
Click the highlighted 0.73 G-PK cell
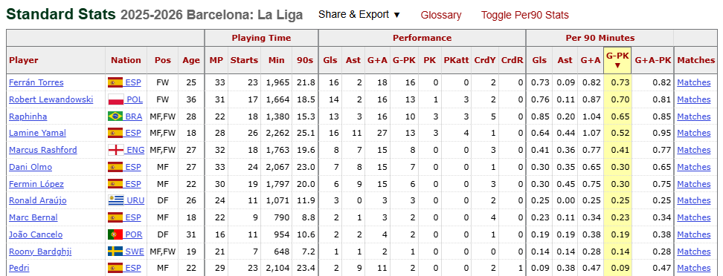tap(617, 82)
